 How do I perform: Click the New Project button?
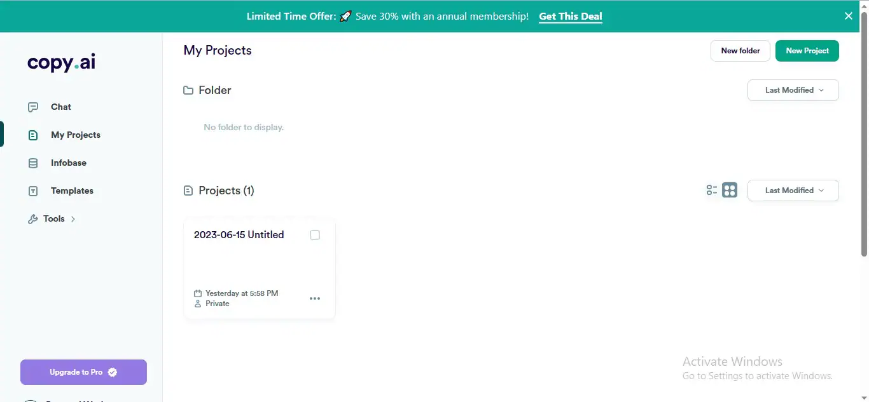(807, 51)
